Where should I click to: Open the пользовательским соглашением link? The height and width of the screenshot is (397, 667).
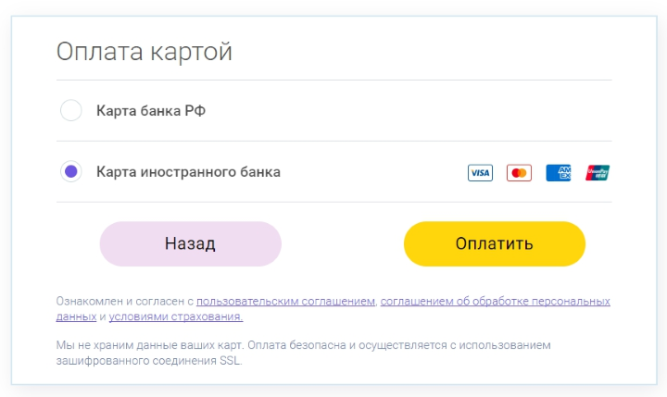click(285, 302)
